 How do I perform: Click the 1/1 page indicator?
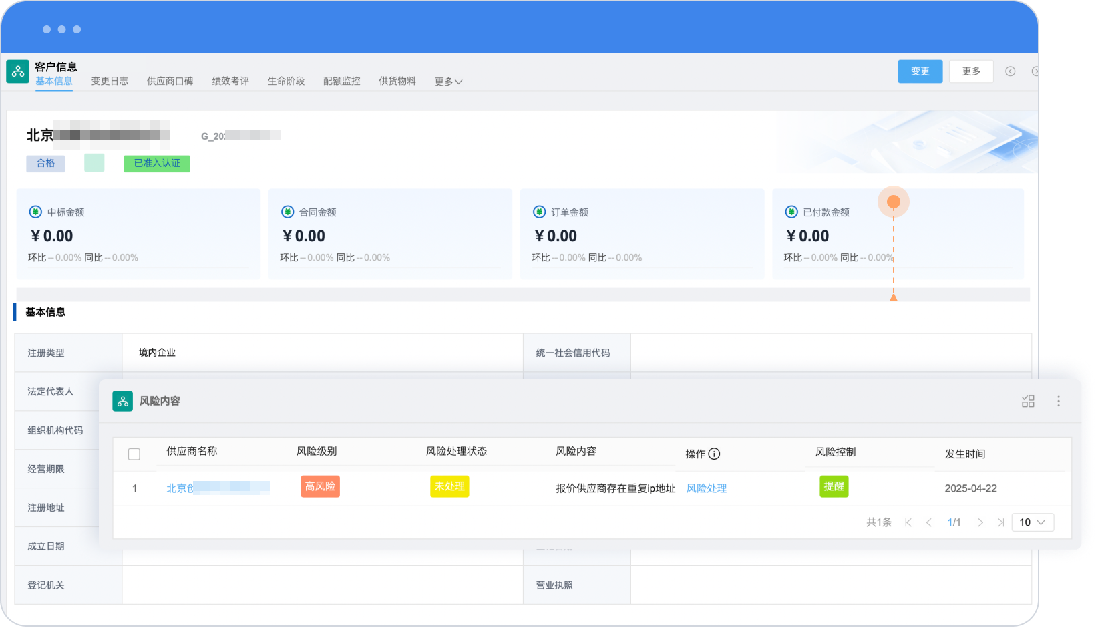click(x=954, y=522)
